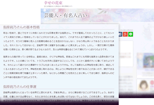154x105 pixels.
Task: Open the 幸せの花束 site title link
Action: [53, 3]
